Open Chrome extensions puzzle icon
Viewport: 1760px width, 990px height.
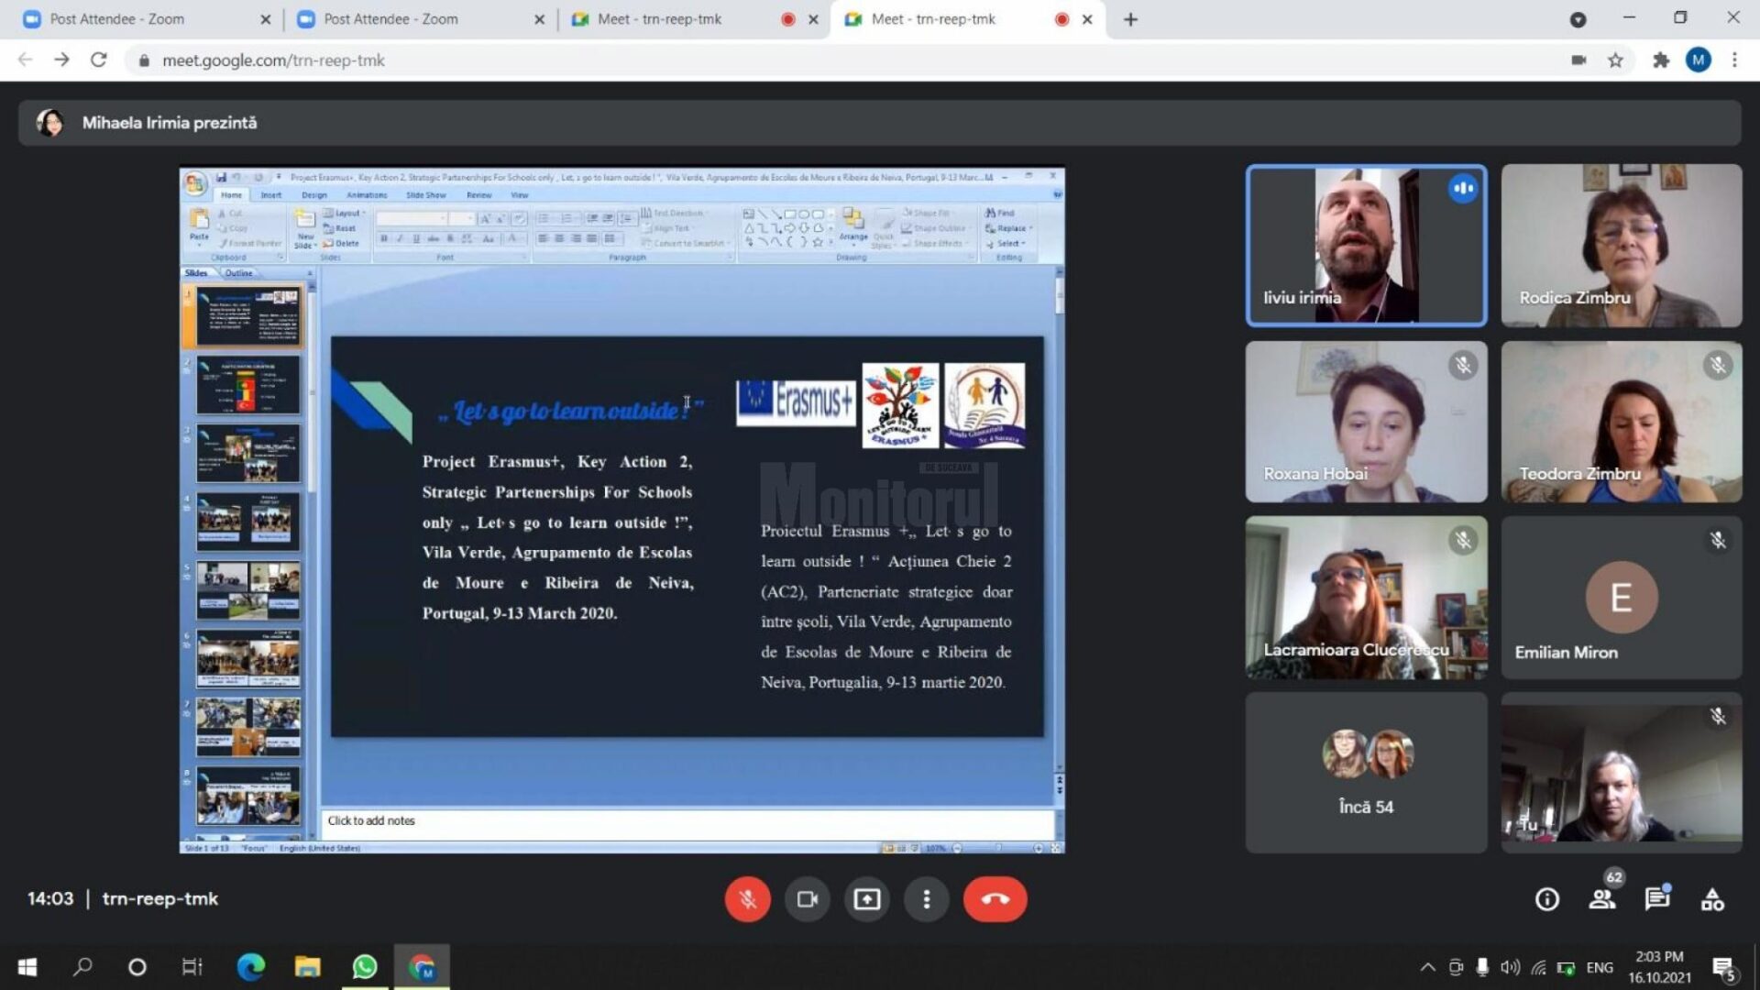(x=1660, y=60)
